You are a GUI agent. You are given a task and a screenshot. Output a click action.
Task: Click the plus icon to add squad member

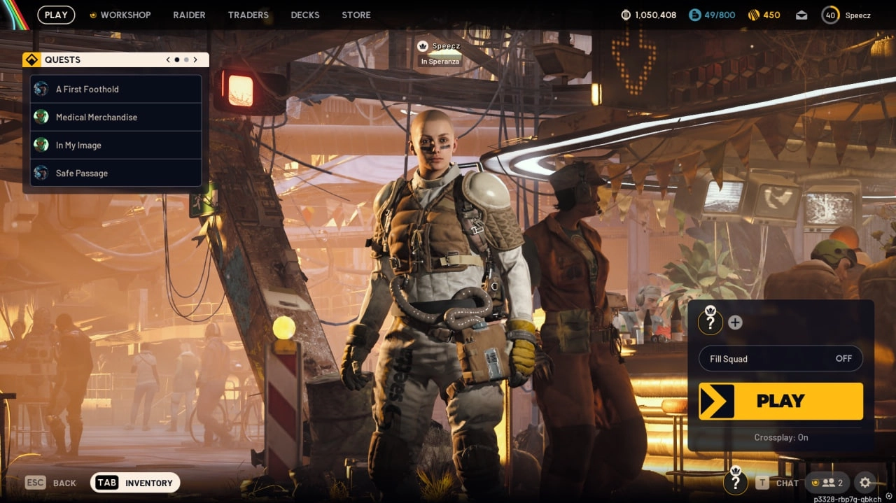coord(735,323)
